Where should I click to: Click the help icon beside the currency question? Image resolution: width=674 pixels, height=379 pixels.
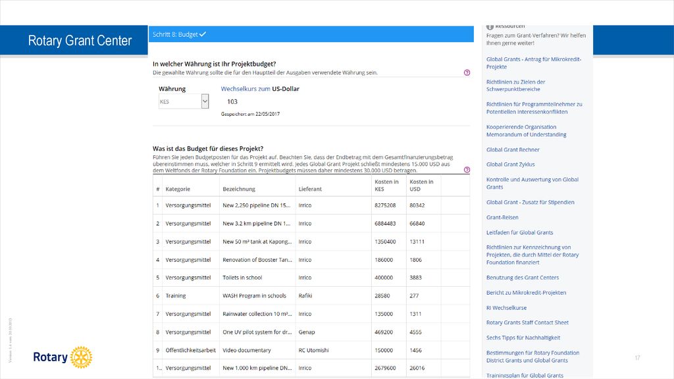pos(467,72)
